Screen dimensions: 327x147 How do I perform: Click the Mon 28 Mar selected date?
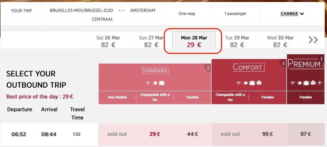tap(194, 41)
